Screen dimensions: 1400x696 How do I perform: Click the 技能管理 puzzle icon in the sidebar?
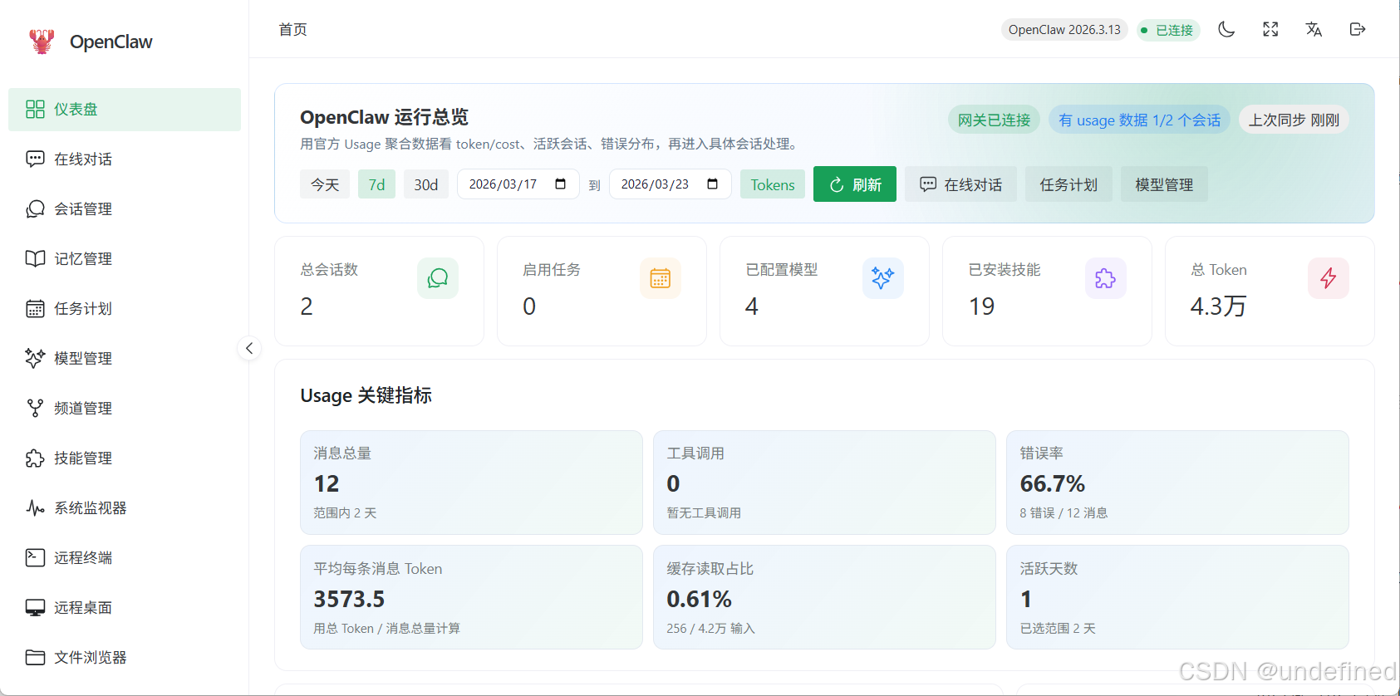tap(35, 458)
